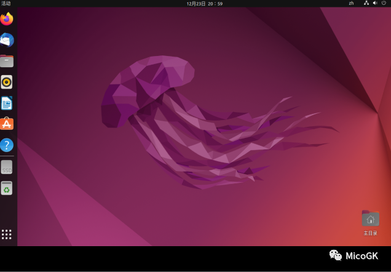This screenshot has width=391, height=272.
Task: Open the Trash bin
Action: point(7,188)
